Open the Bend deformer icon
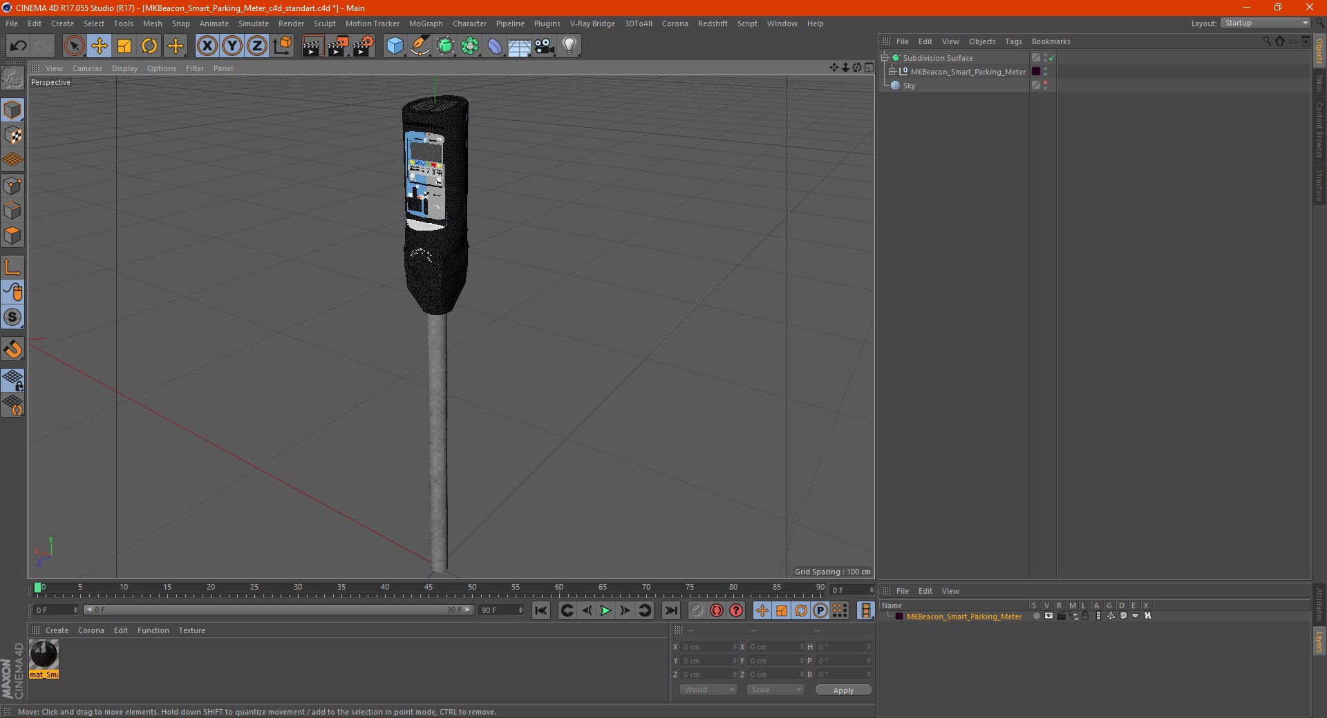Screen dimensions: 1327x718 tap(495, 46)
